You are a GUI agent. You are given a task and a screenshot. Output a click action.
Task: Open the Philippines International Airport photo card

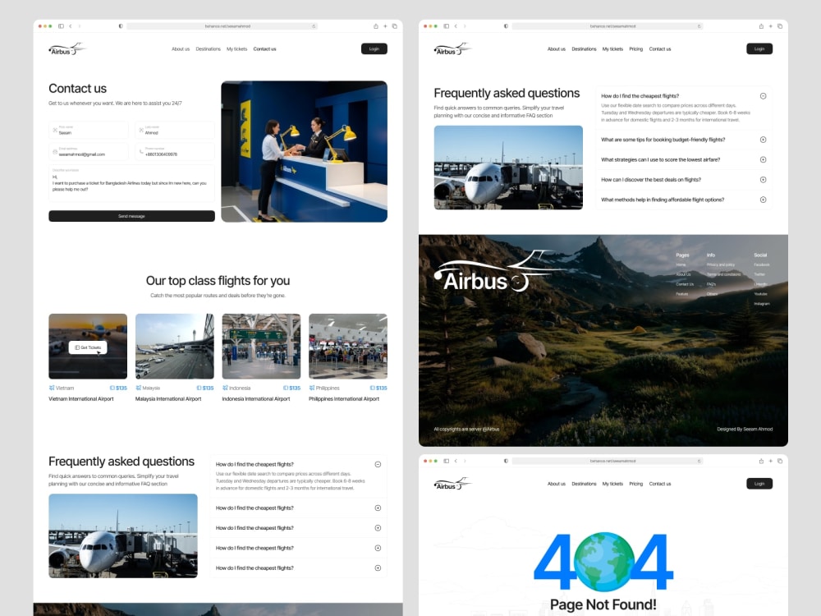pos(348,347)
